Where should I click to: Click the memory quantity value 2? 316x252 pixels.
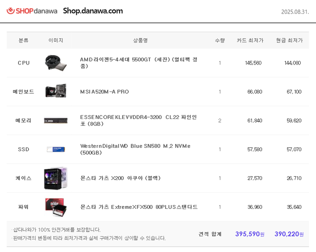tap(220, 120)
